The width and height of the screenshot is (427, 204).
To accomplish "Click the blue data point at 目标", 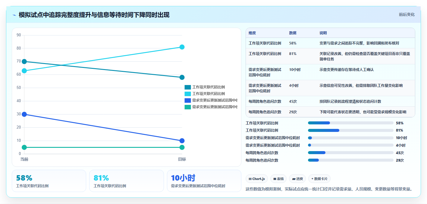I will point(182,141).
